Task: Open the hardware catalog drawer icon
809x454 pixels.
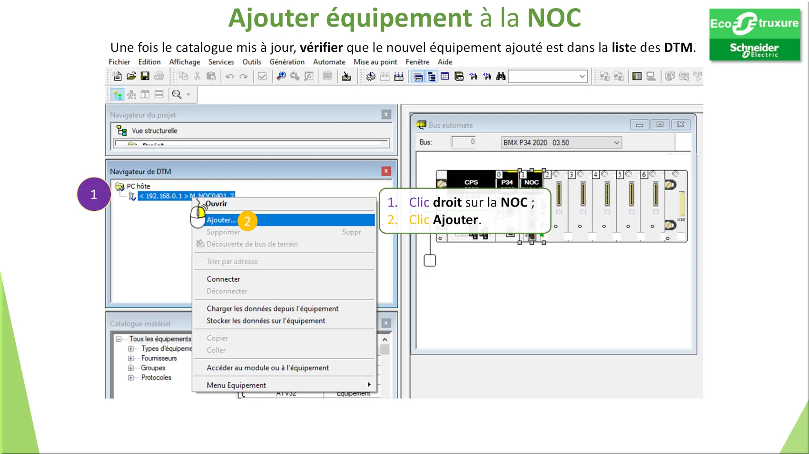Action: point(459,76)
